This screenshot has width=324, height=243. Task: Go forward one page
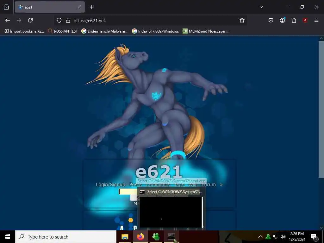tap(19, 20)
